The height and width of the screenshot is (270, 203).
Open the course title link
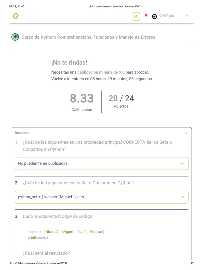[88, 37]
